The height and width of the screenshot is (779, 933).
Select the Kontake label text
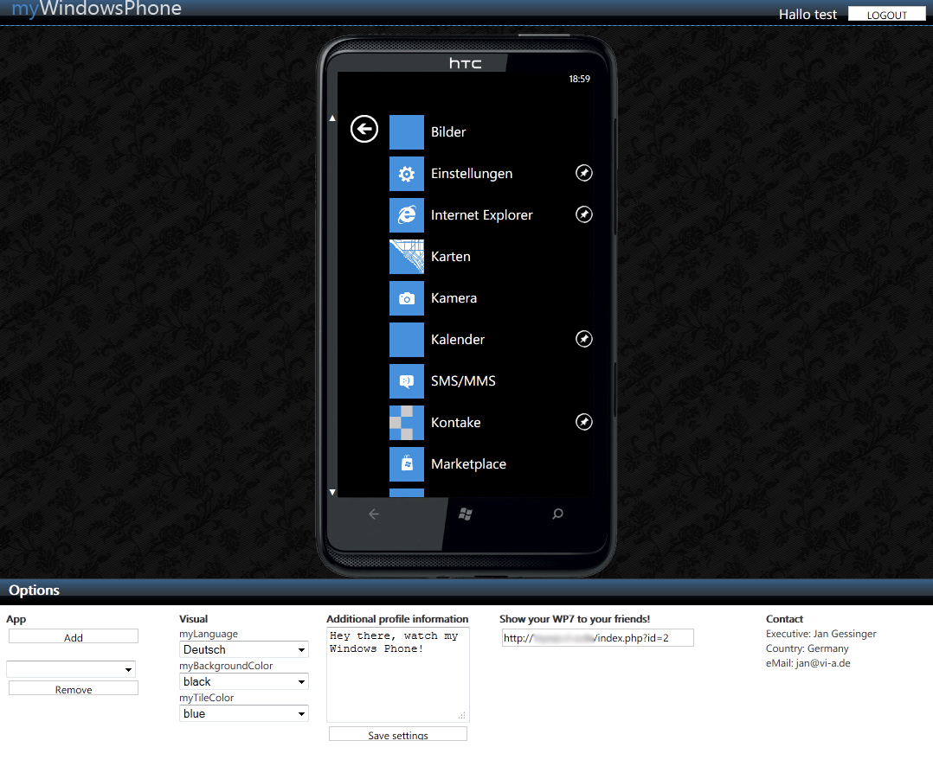pyautogui.click(x=456, y=423)
